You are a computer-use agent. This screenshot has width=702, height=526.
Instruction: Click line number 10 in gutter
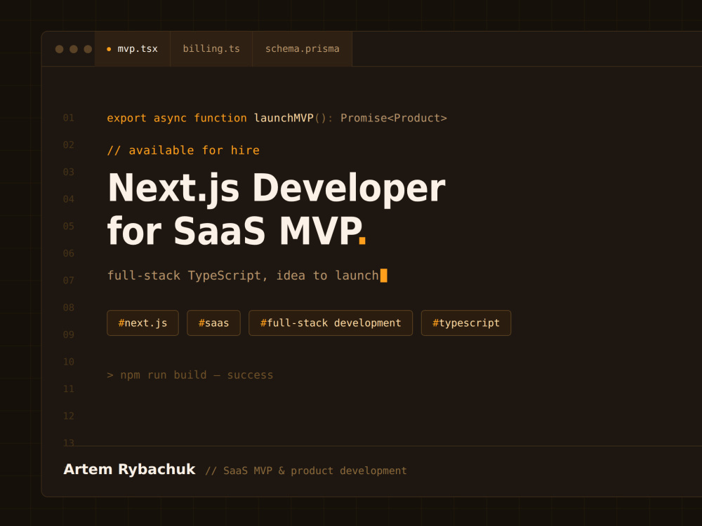69,362
